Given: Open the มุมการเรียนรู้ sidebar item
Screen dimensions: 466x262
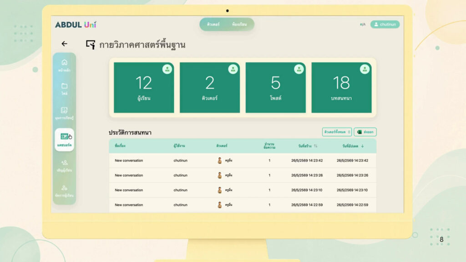Looking at the screenshot, I should [64, 113].
